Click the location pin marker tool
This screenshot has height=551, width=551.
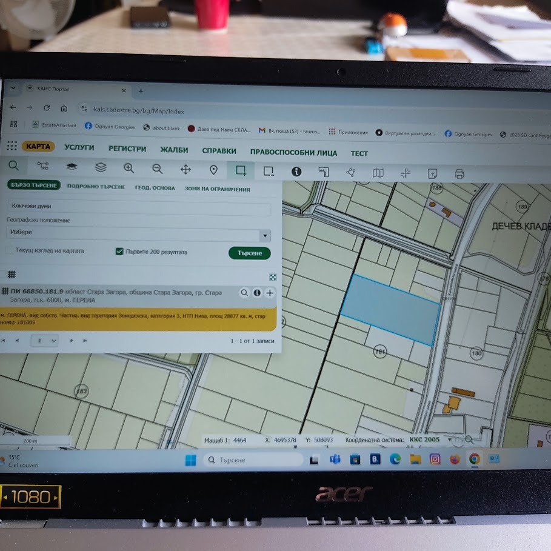[213, 170]
